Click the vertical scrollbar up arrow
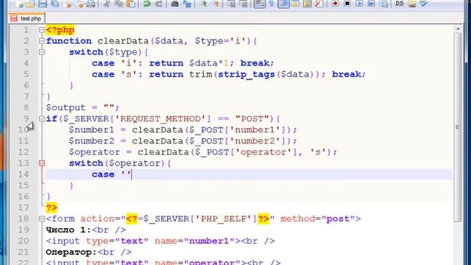The height and width of the screenshot is (265, 471). (x=458, y=29)
